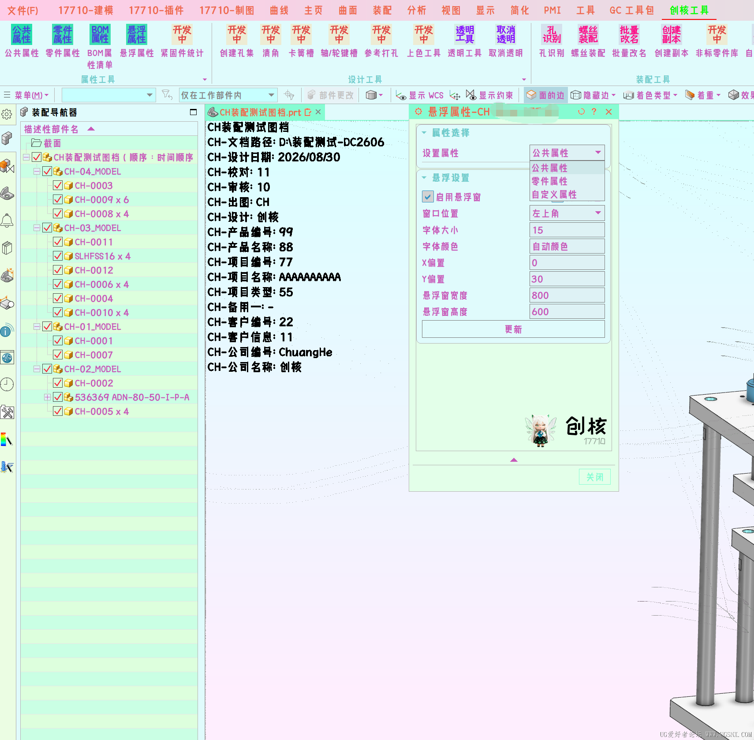Screen dimensions: 754x740
Task: Click the 上色工具 icon
Action: pos(424,35)
